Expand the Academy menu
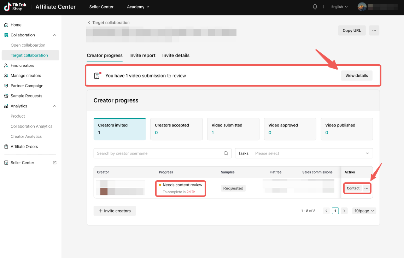404x258 pixels. point(138,7)
